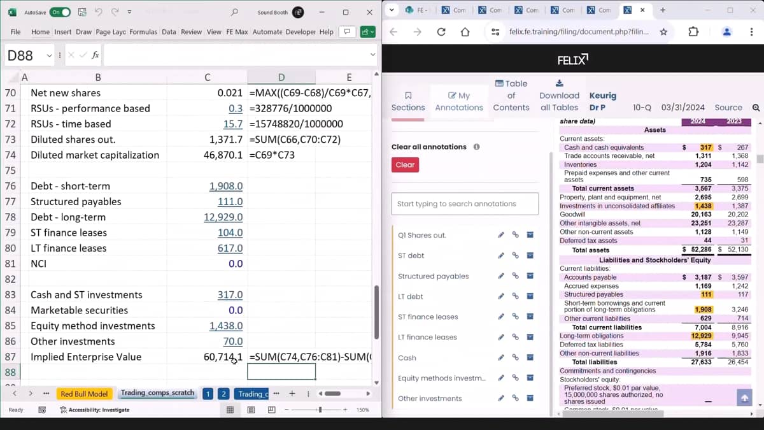Open the File menu in Excel
This screenshot has width=764, height=430.
pyautogui.click(x=16, y=32)
